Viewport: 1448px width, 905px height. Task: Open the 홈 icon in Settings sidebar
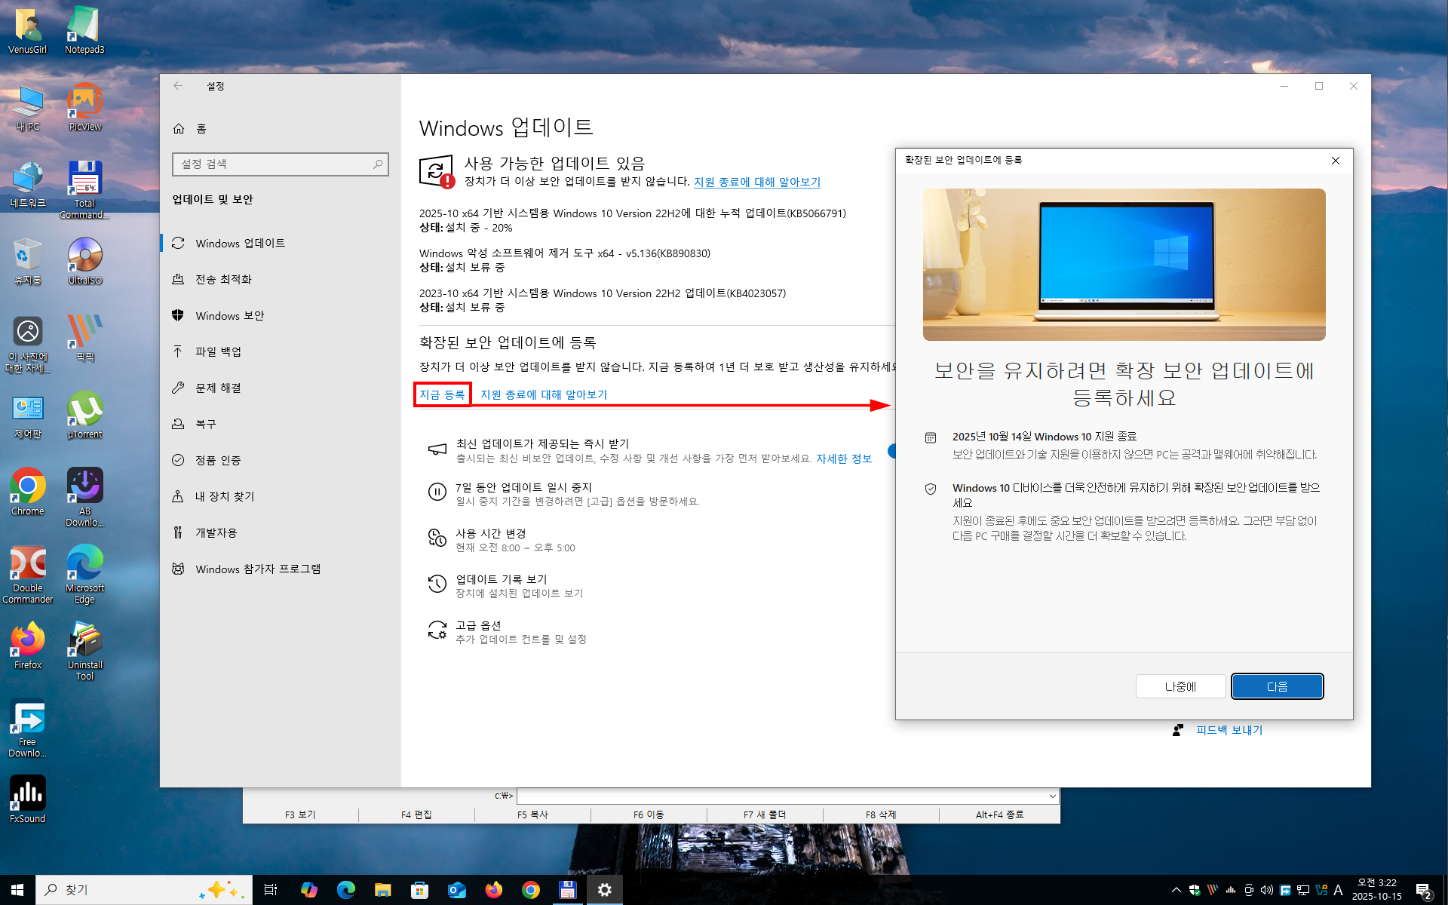click(179, 128)
